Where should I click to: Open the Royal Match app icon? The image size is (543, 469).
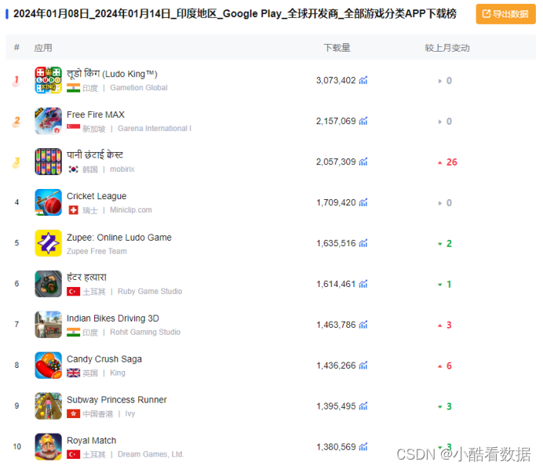(48, 446)
